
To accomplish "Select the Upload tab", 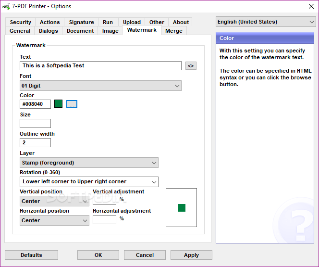I will click(x=132, y=22).
